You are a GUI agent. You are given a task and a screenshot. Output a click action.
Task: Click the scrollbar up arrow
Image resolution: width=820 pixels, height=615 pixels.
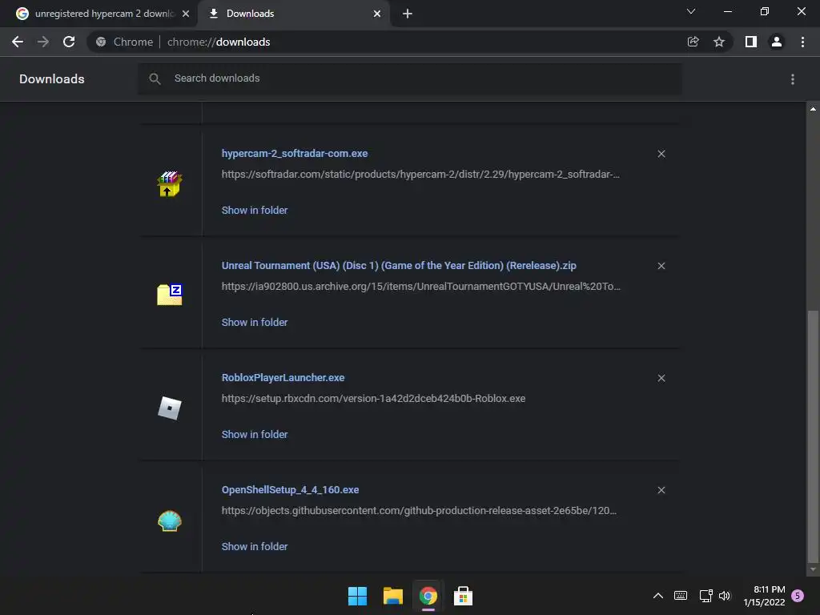point(813,109)
